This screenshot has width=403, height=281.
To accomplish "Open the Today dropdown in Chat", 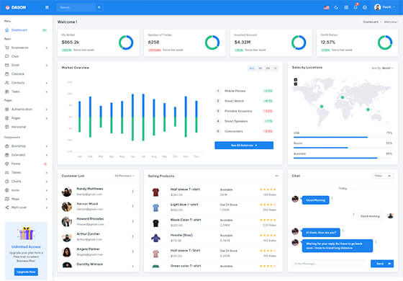I will (x=383, y=176).
